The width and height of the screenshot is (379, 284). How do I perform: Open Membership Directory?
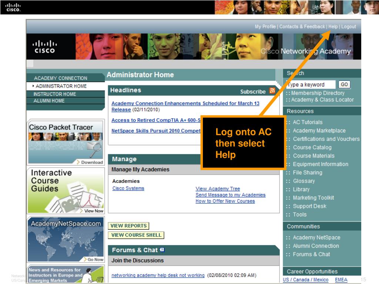(318, 93)
